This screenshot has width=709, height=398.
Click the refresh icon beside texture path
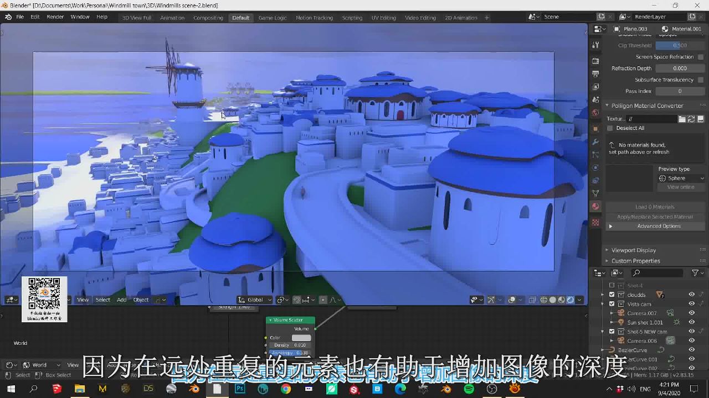[x=691, y=119]
